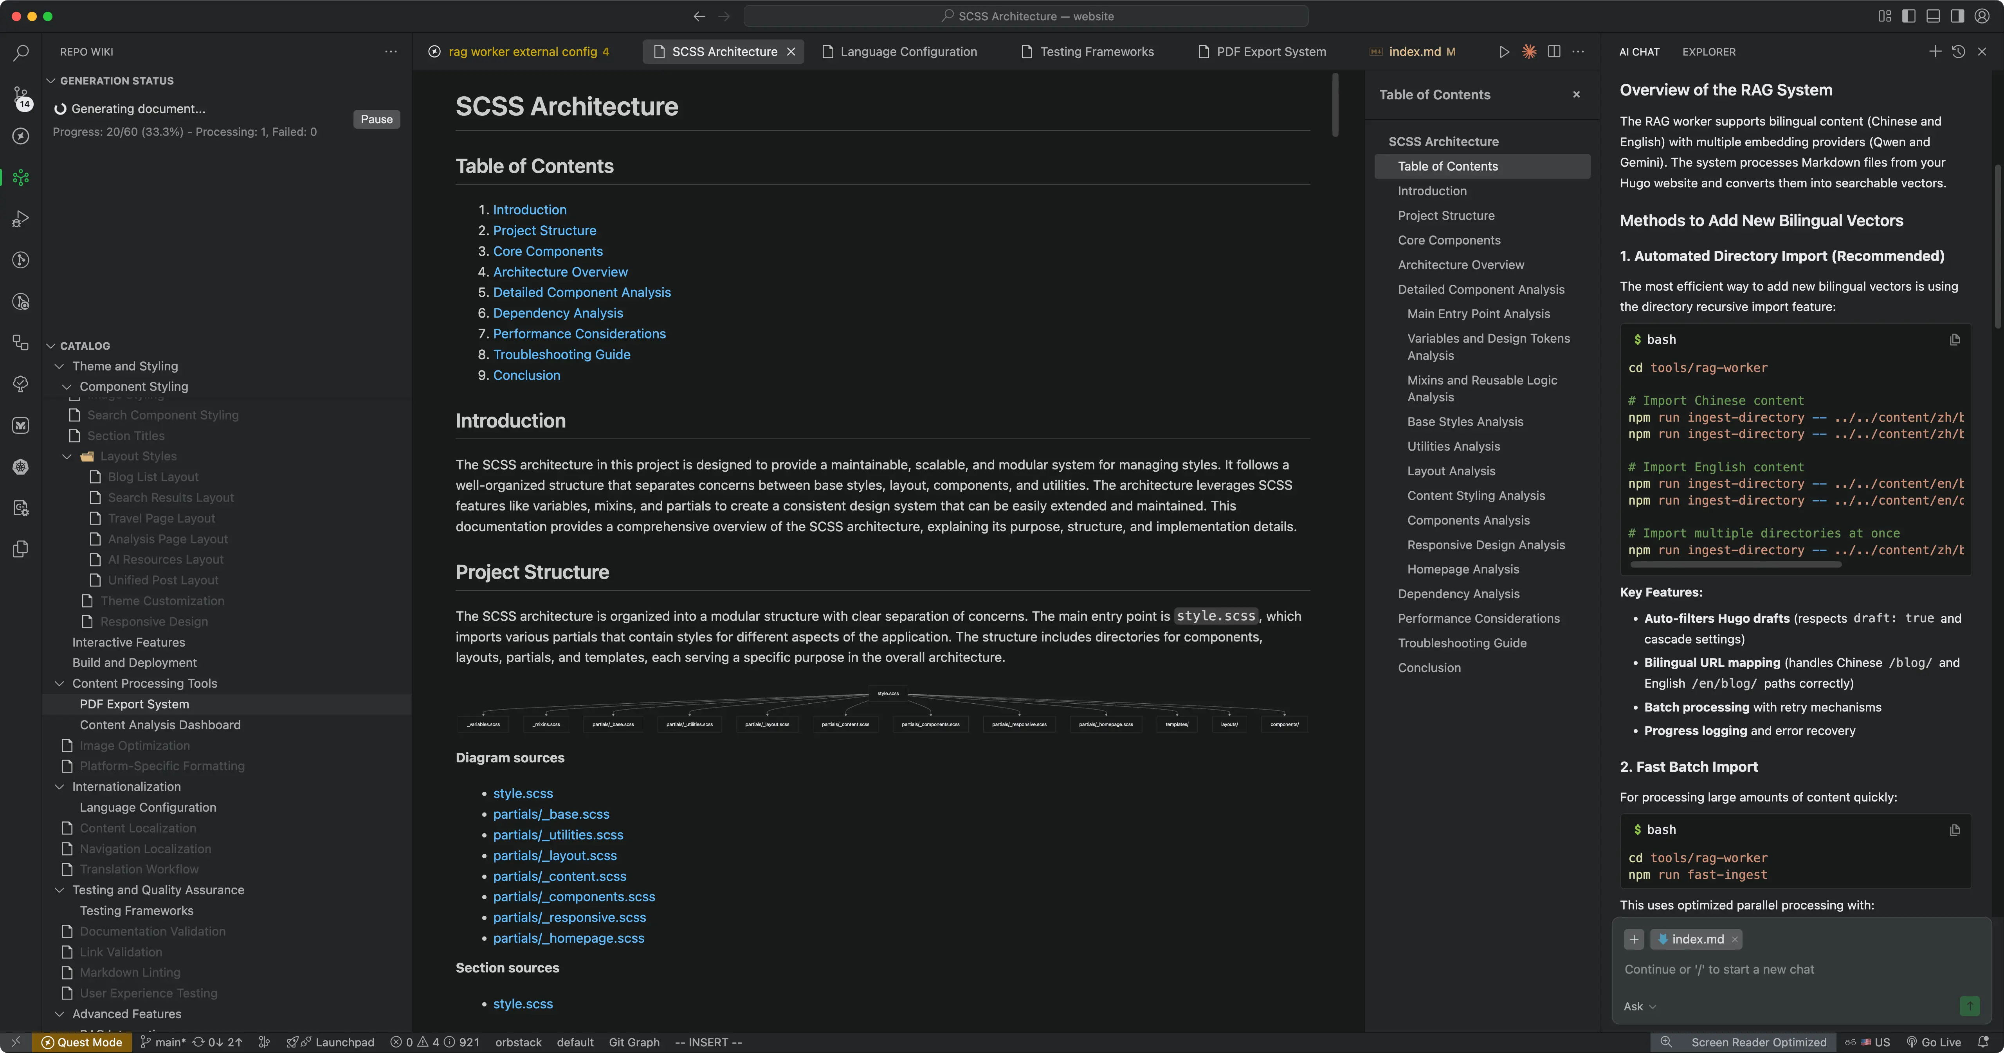This screenshot has width=2004, height=1053.
Task: Toggle the bottom panel visibility
Action: [x=1933, y=16]
